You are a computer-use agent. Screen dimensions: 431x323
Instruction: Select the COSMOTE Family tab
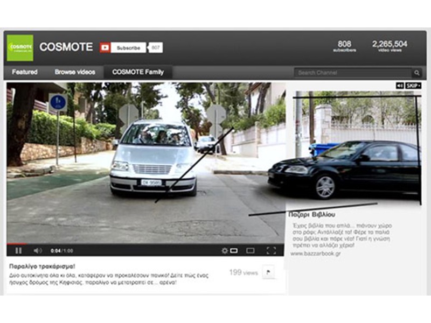pyautogui.click(x=138, y=72)
